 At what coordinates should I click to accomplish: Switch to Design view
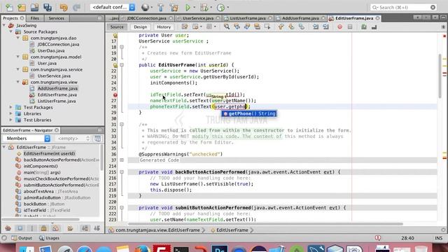point(140,27)
